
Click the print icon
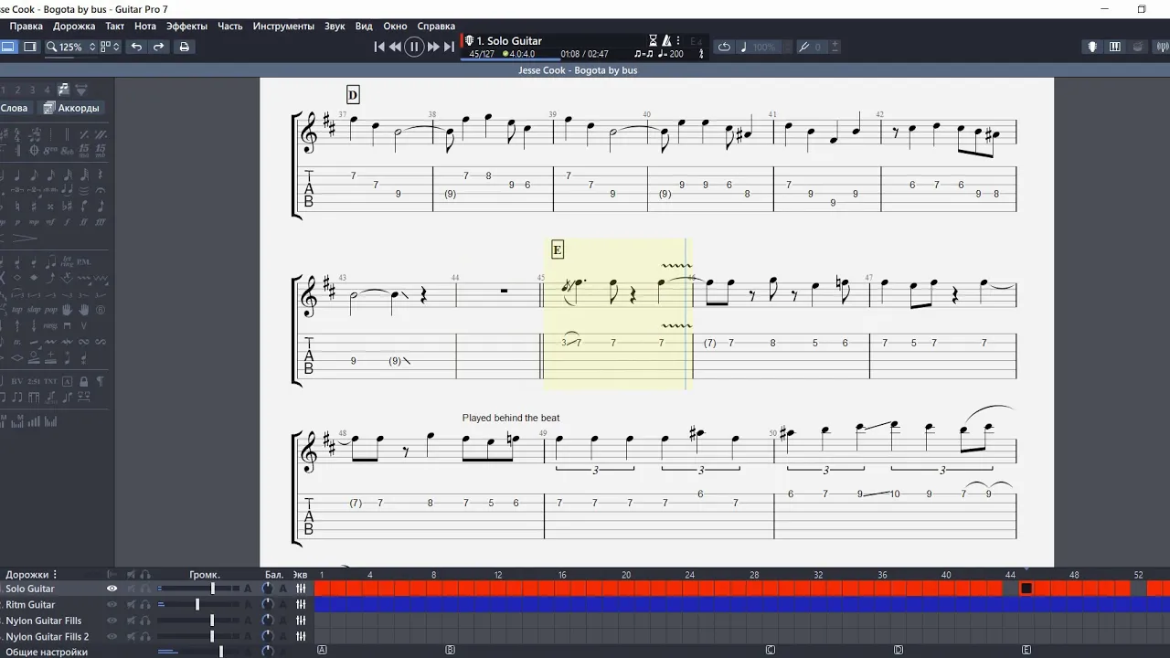[184, 47]
